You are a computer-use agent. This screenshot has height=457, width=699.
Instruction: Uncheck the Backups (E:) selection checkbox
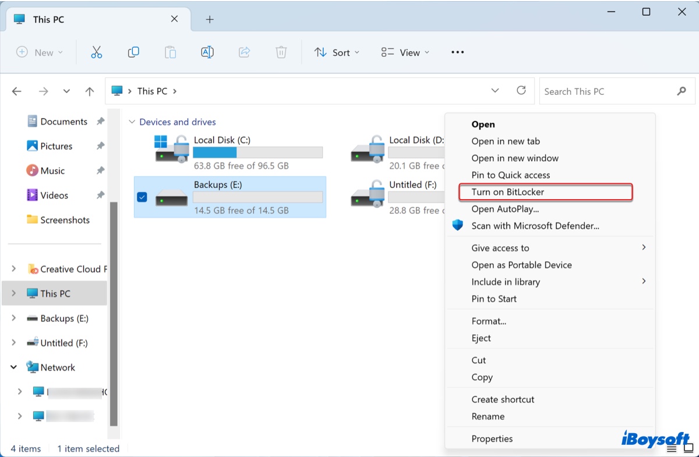pos(142,197)
